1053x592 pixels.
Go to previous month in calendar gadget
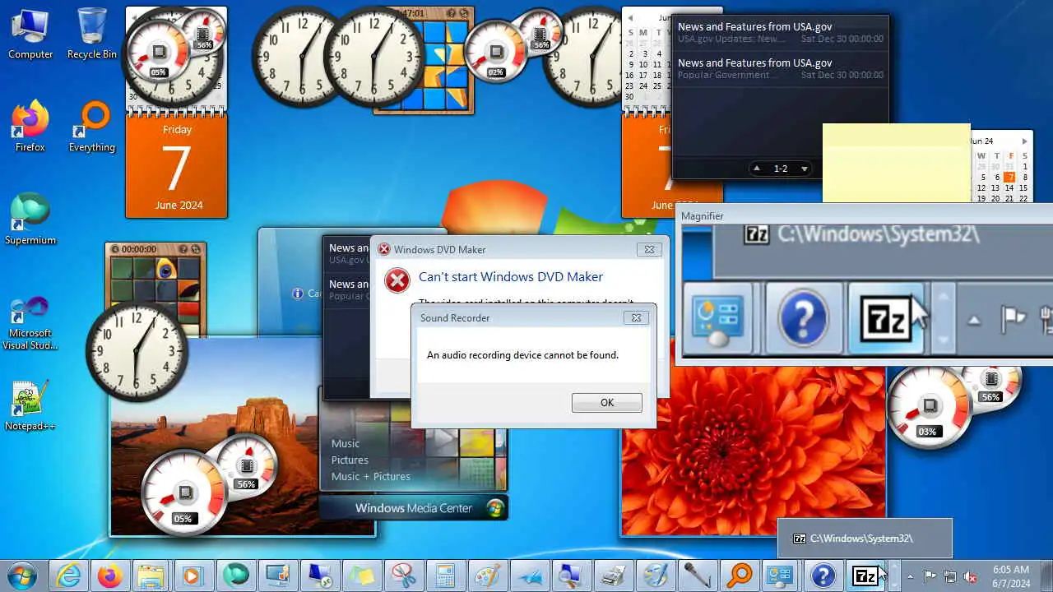[x=630, y=17]
